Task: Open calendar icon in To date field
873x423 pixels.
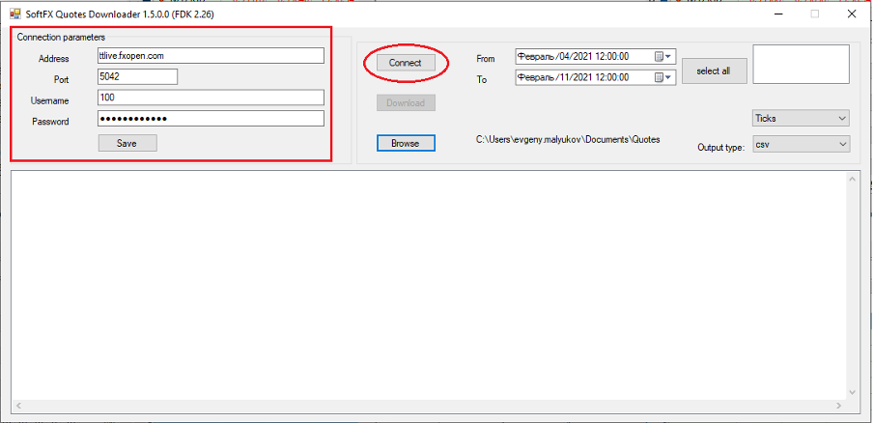Action: pos(659,77)
